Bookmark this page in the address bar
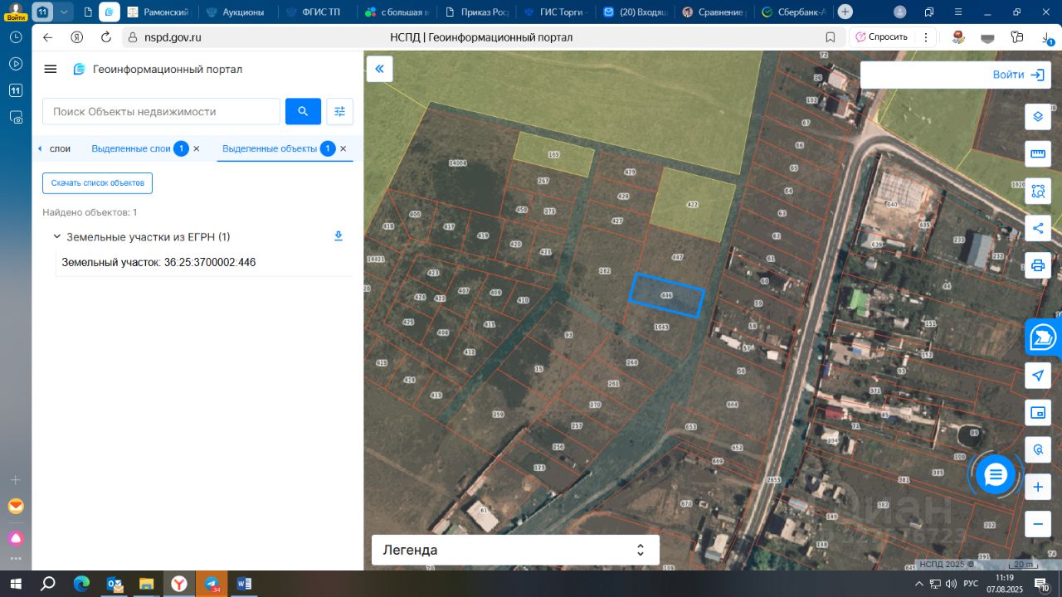Viewport: 1062px width, 597px height. point(831,37)
